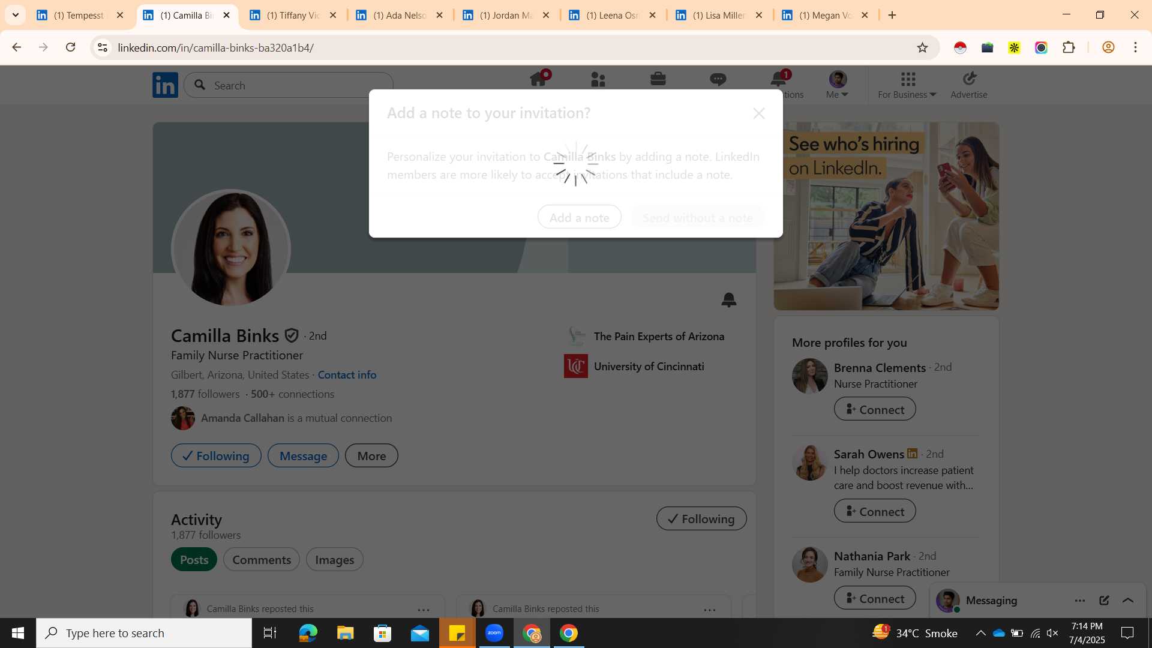Close the Add a note dialog
The image size is (1152, 648).
point(759,113)
